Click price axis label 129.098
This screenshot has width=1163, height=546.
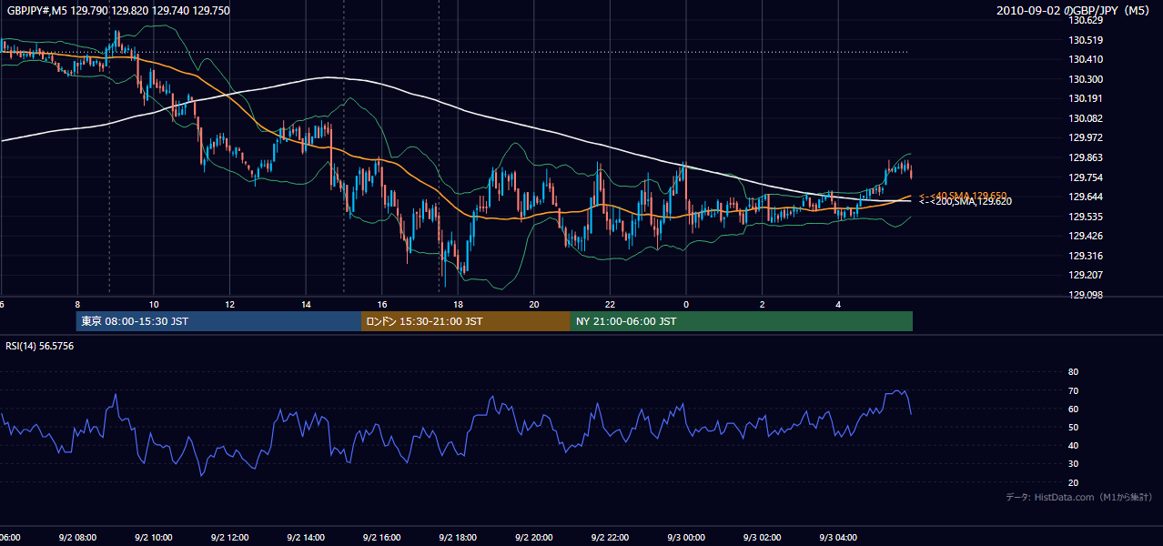point(1085,295)
